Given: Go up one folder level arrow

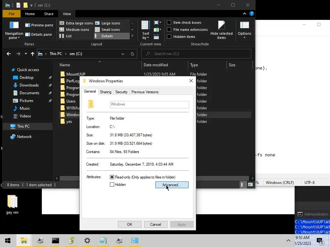Looking at the screenshot, I should click(x=33, y=54).
